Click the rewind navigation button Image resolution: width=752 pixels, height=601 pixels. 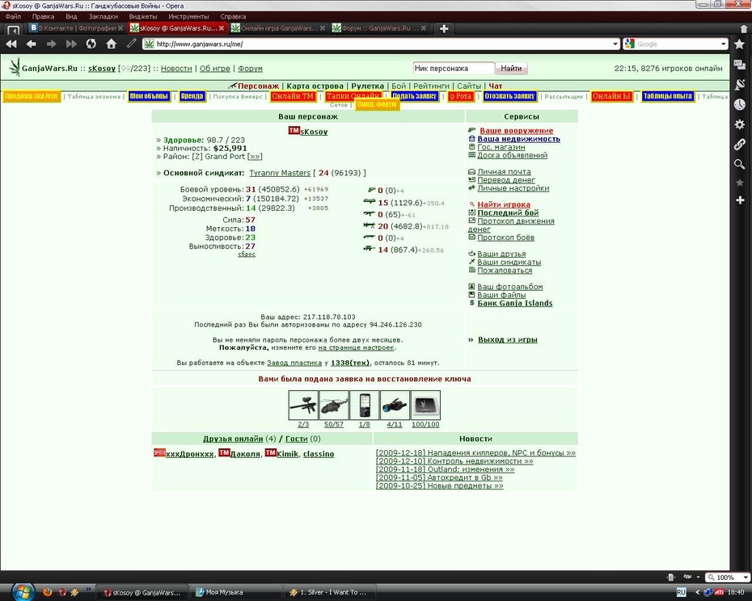click(x=11, y=44)
